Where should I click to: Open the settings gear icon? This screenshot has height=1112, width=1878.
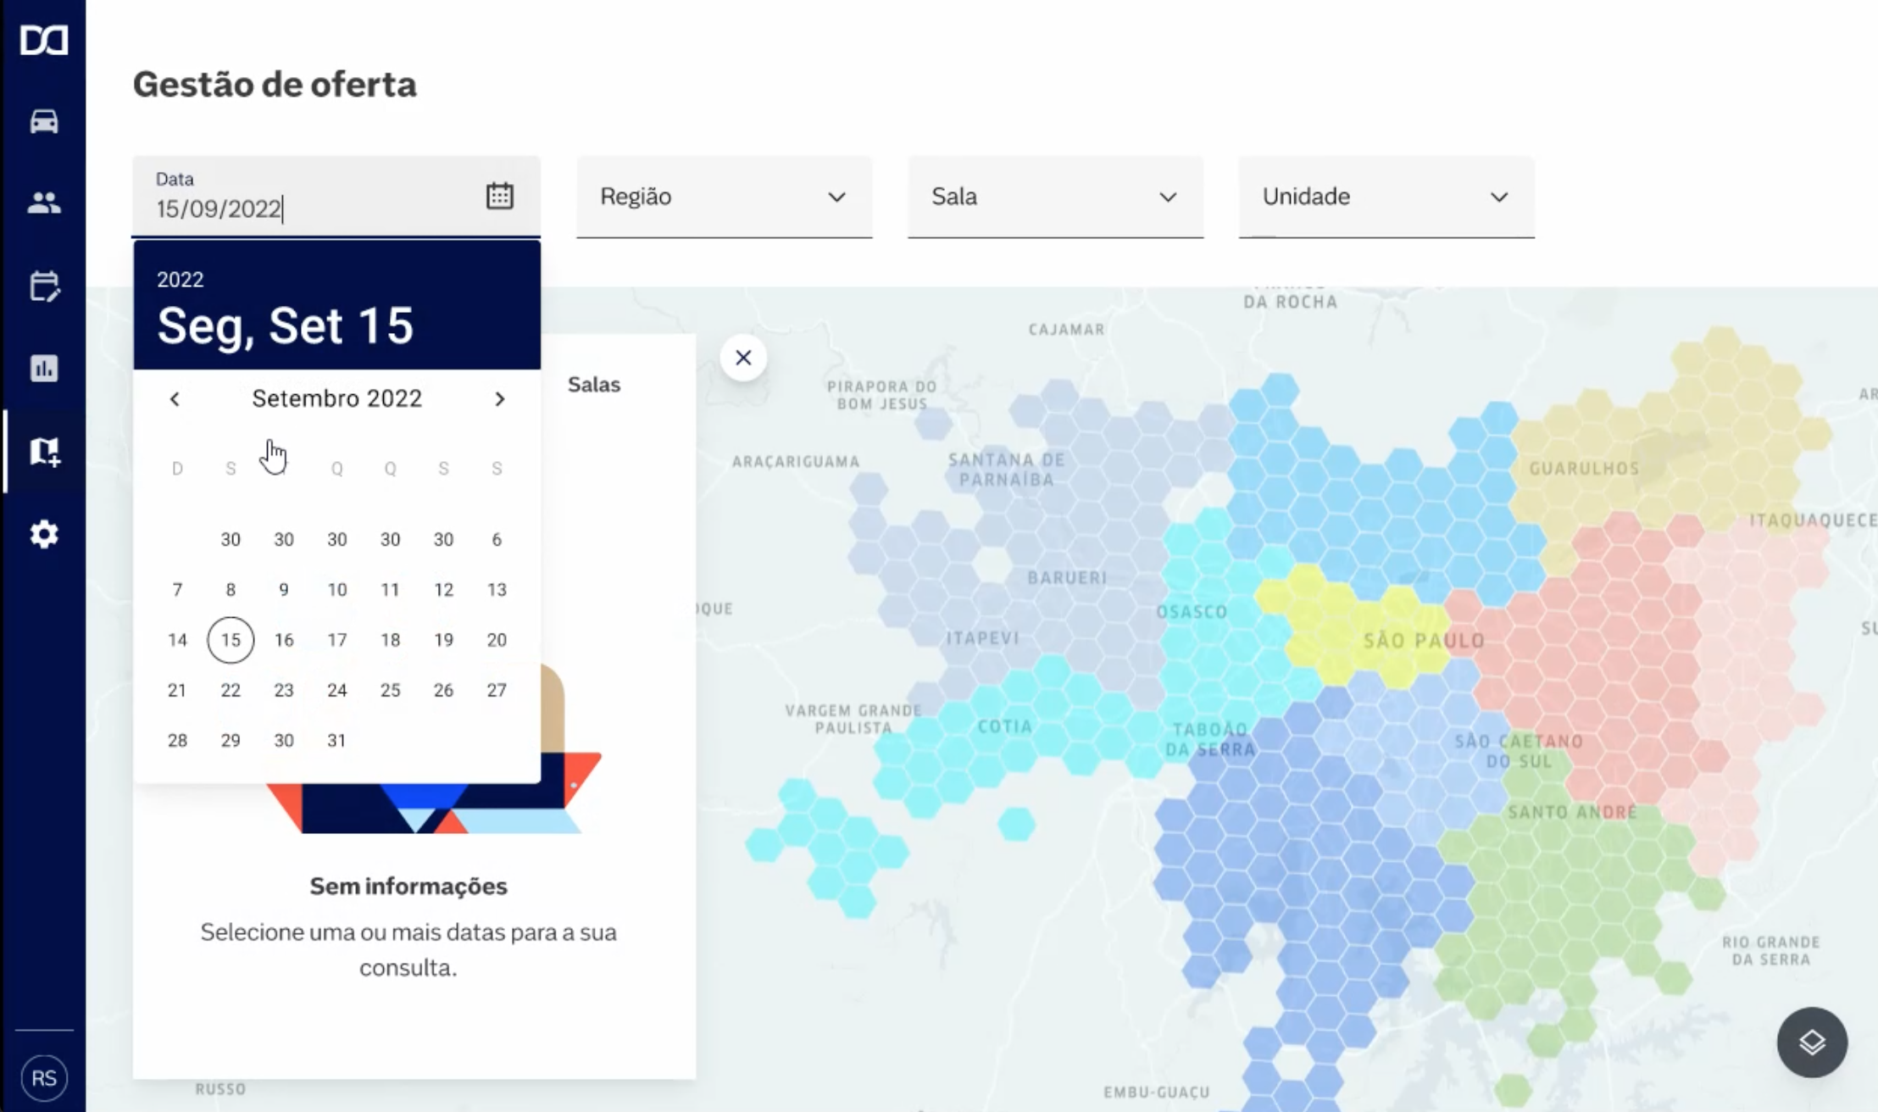(x=44, y=534)
